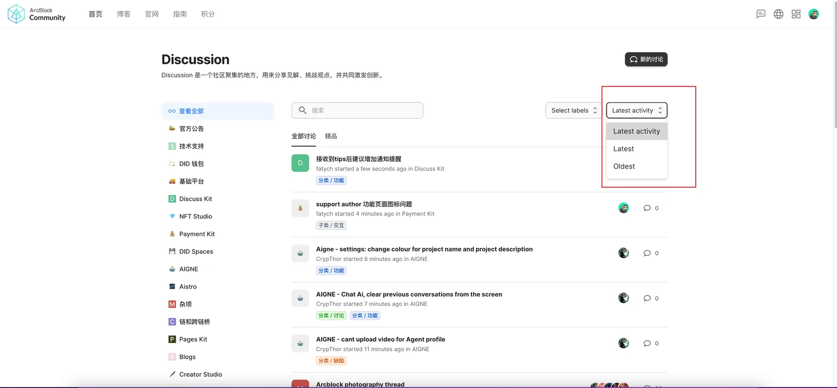
Task: Click the 官方公告 megaphone icon
Action: point(172,129)
